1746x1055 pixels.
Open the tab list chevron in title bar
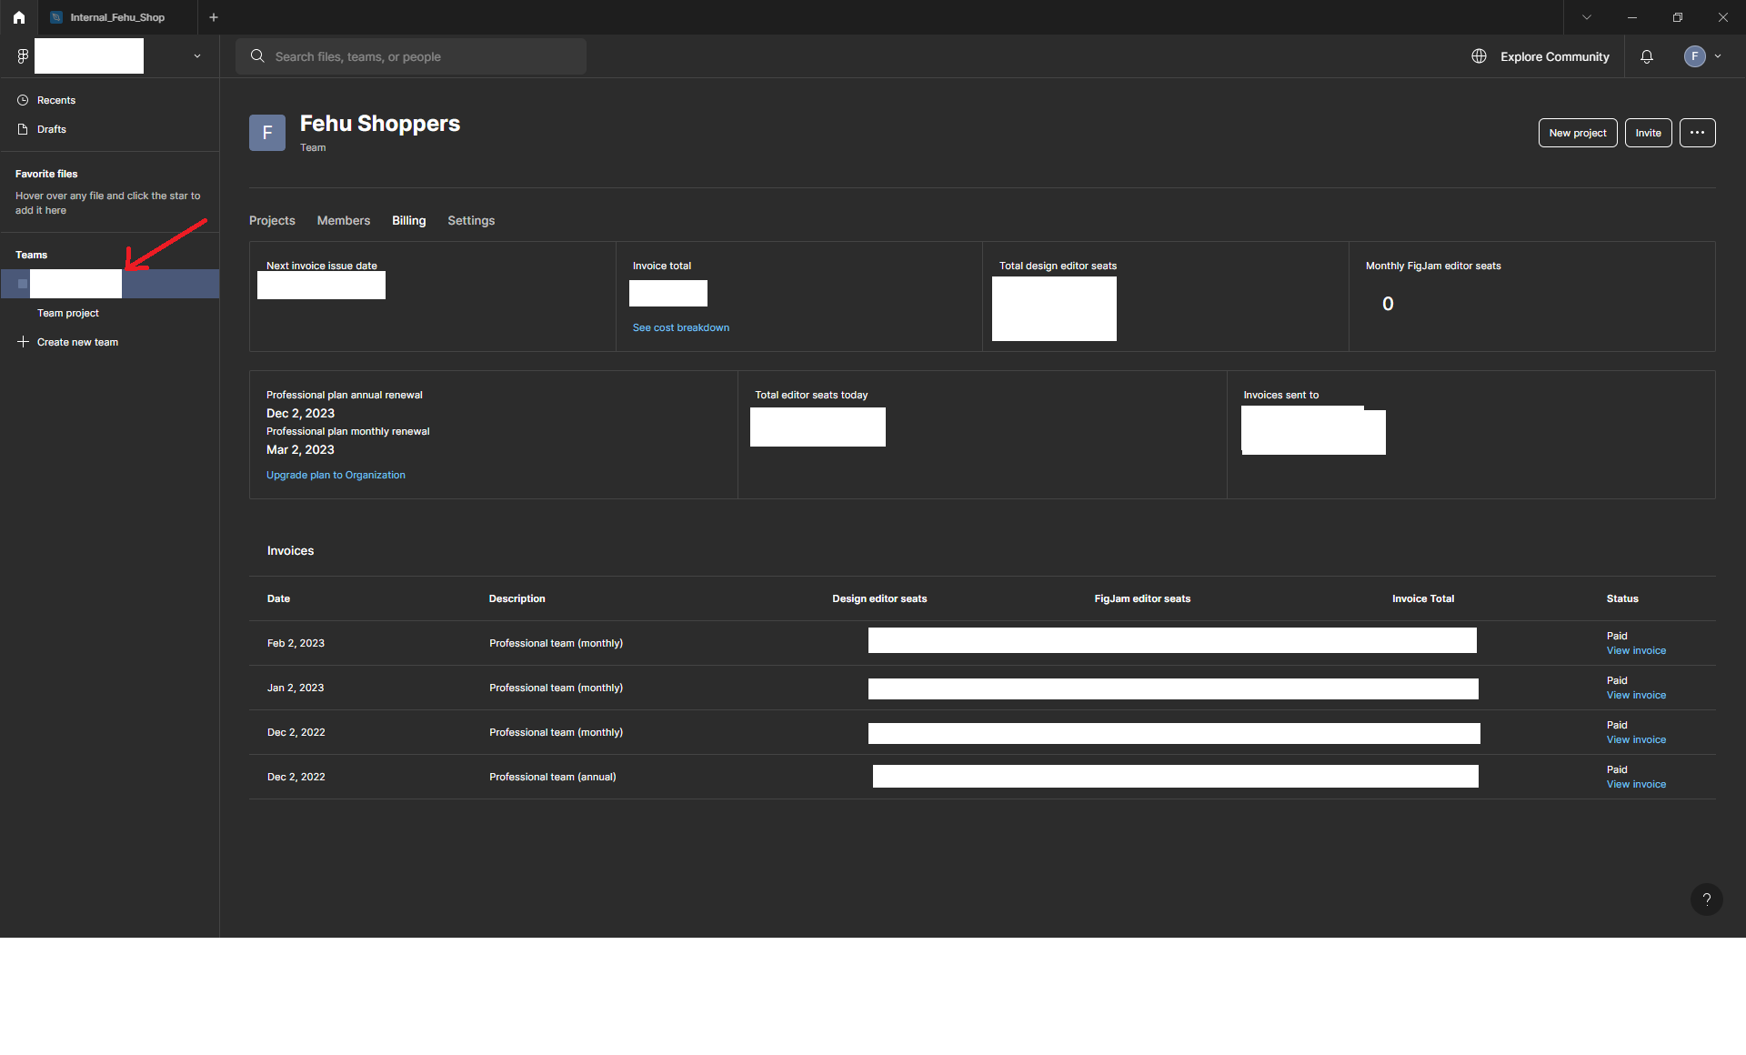pyautogui.click(x=1587, y=17)
